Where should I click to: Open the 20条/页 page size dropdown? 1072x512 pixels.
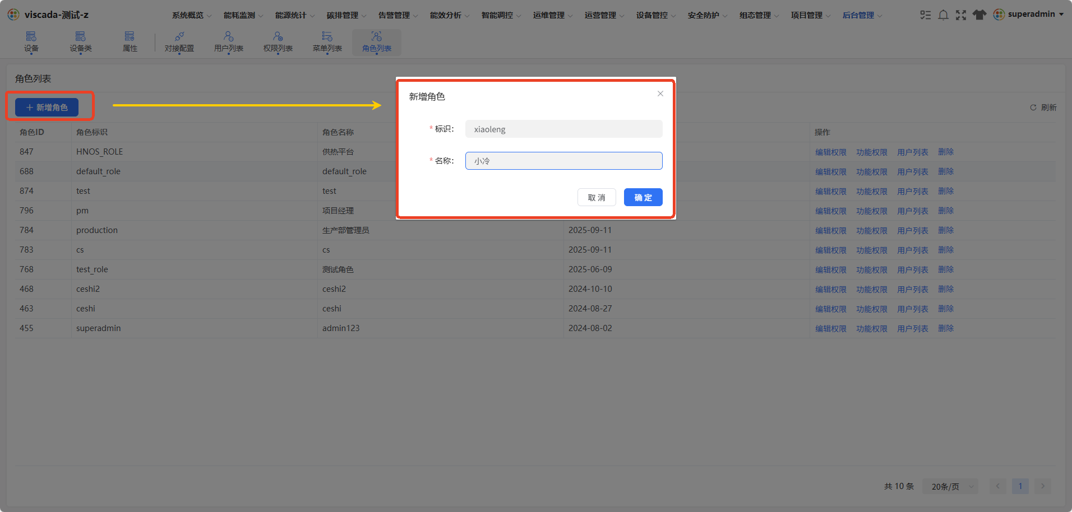(x=950, y=486)
